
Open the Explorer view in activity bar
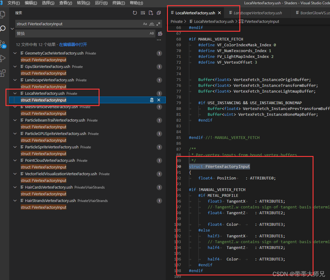2,14
